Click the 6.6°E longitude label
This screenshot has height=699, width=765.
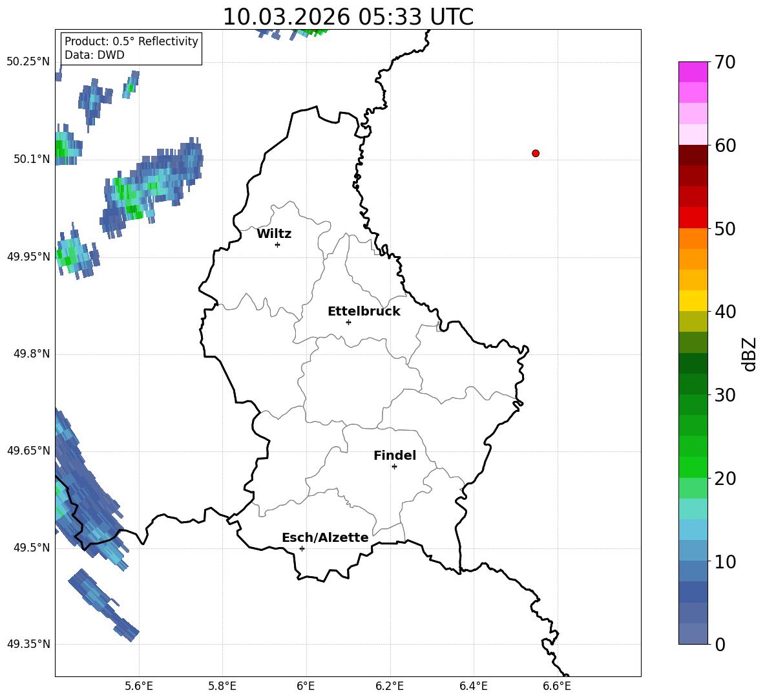tap(557, 686)
